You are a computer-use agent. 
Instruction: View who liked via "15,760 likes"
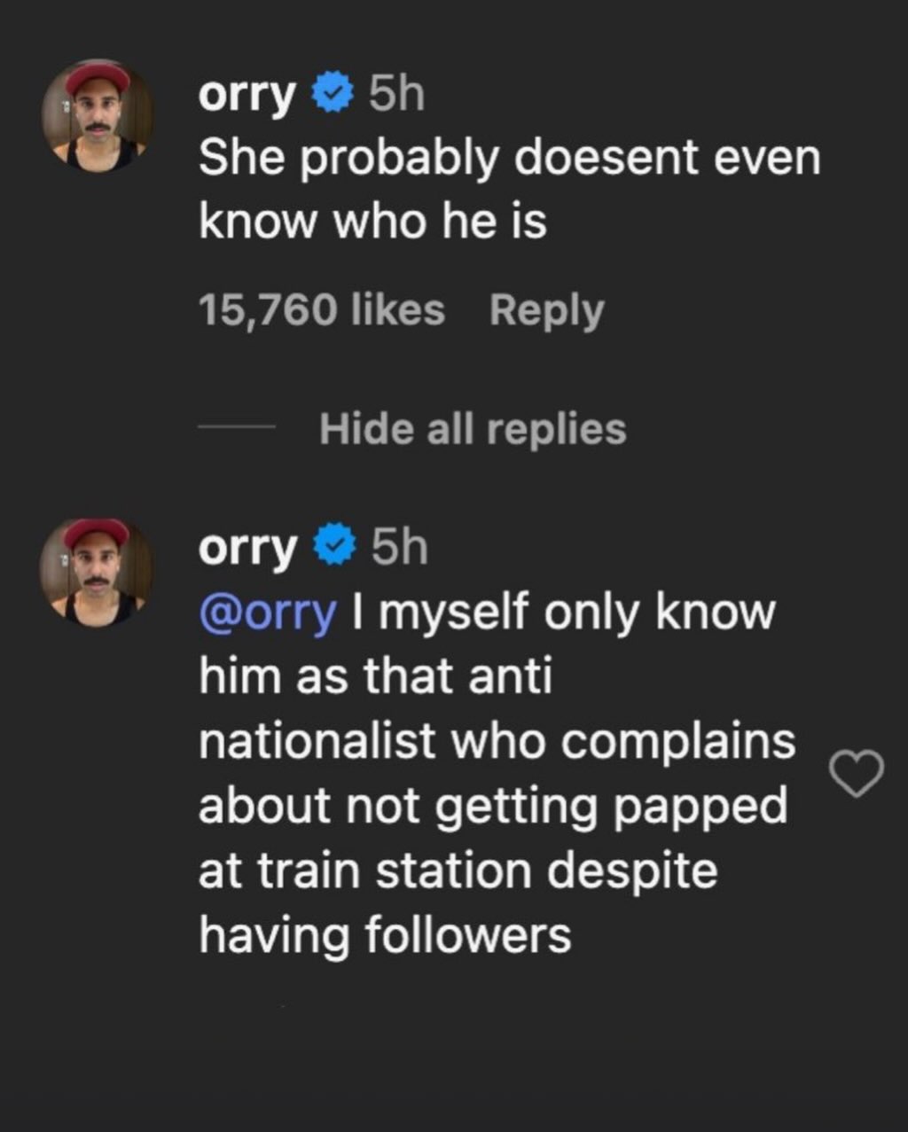click(x=321, y=310)
